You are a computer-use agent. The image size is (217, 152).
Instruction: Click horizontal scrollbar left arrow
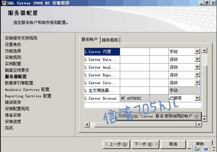87,124
